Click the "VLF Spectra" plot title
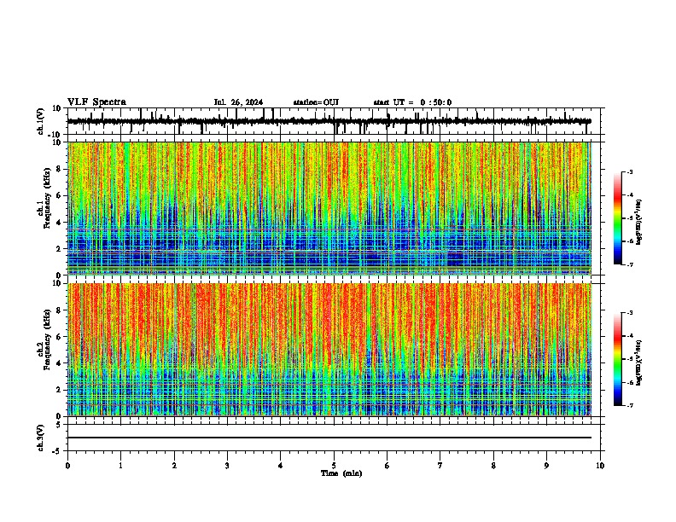676x522 pixels. [96, 102]
